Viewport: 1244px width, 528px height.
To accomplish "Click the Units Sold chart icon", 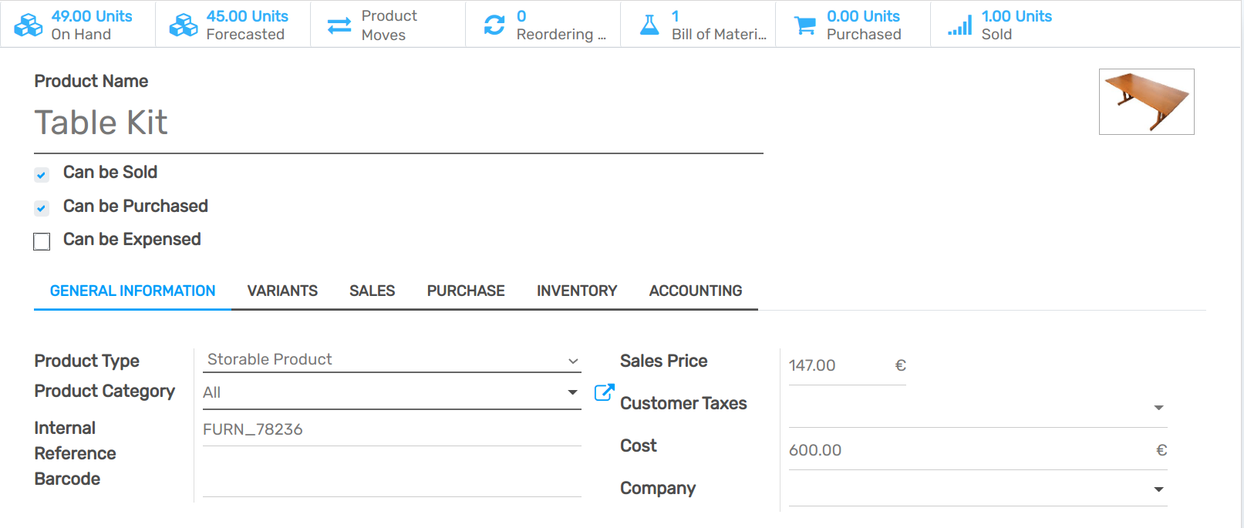I will click(960, 25).
